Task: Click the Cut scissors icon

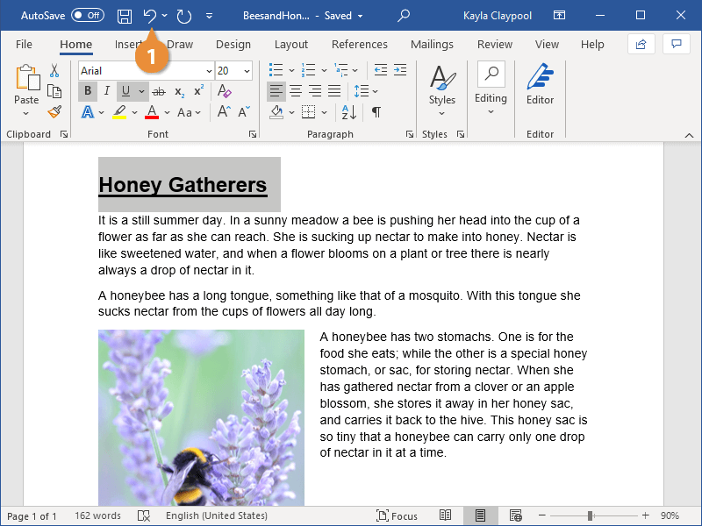Action: (54, 71)
